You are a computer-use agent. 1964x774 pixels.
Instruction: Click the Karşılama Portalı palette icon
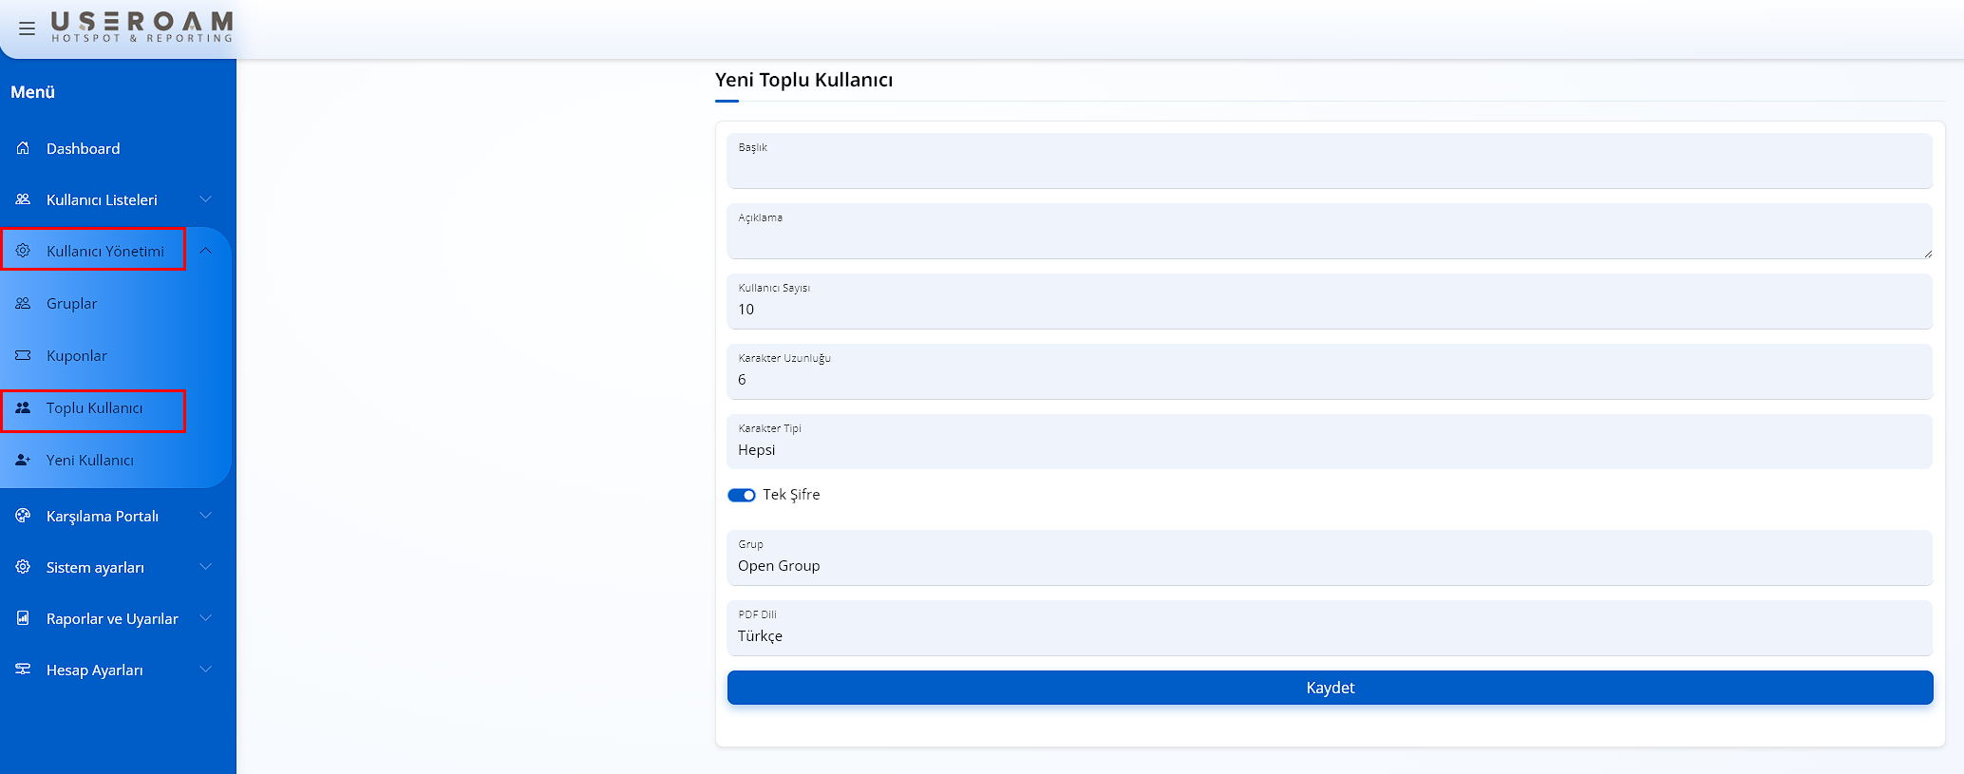[23, 516]
